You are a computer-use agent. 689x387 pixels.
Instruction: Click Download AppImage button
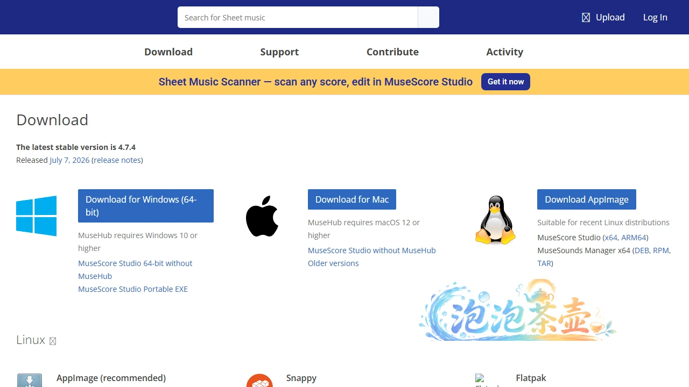(x=587, y=199)
